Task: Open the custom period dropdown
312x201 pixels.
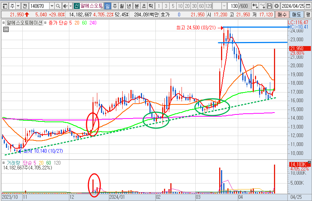Action: 224,6
